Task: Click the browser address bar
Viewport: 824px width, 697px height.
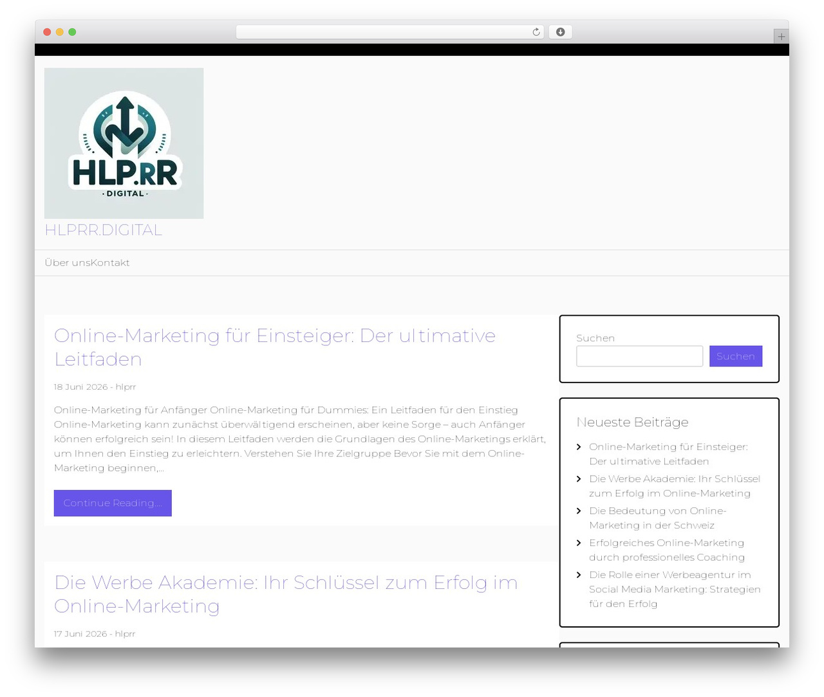Action: pos(390,32)
